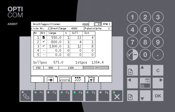This screenshot has width=175, height=112.
Task: Toggle the active checkbox in row 1
Action: [43, 38]
